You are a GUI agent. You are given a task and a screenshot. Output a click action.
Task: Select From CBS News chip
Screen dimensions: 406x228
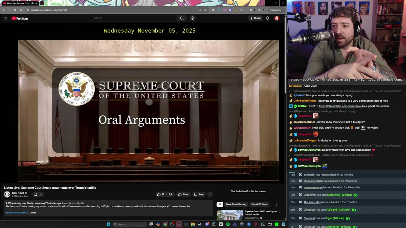coord(259,204)
